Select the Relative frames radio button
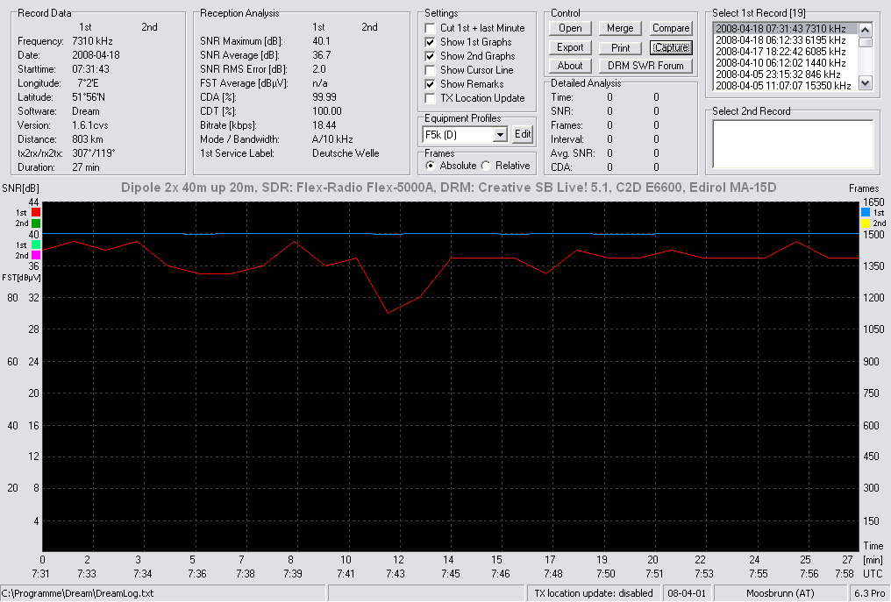The width and height of the screenshot is (891, 602). [486, 166]
